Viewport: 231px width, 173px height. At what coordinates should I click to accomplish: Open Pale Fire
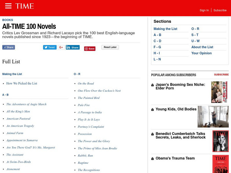tap(84, 105)
